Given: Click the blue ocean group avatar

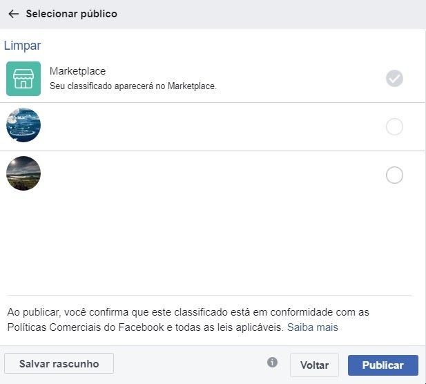Looking at the screenshot, I should [x=23, y=125].
